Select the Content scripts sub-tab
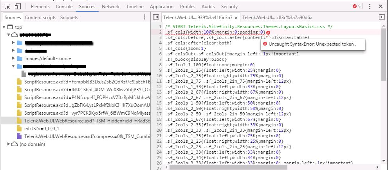 coord(41,18)
